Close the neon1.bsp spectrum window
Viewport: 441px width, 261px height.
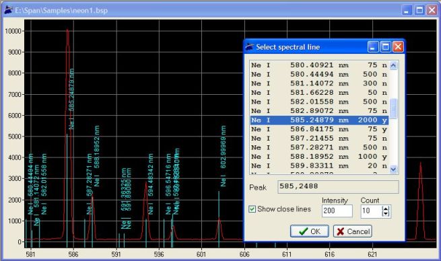tap(432, 10)
